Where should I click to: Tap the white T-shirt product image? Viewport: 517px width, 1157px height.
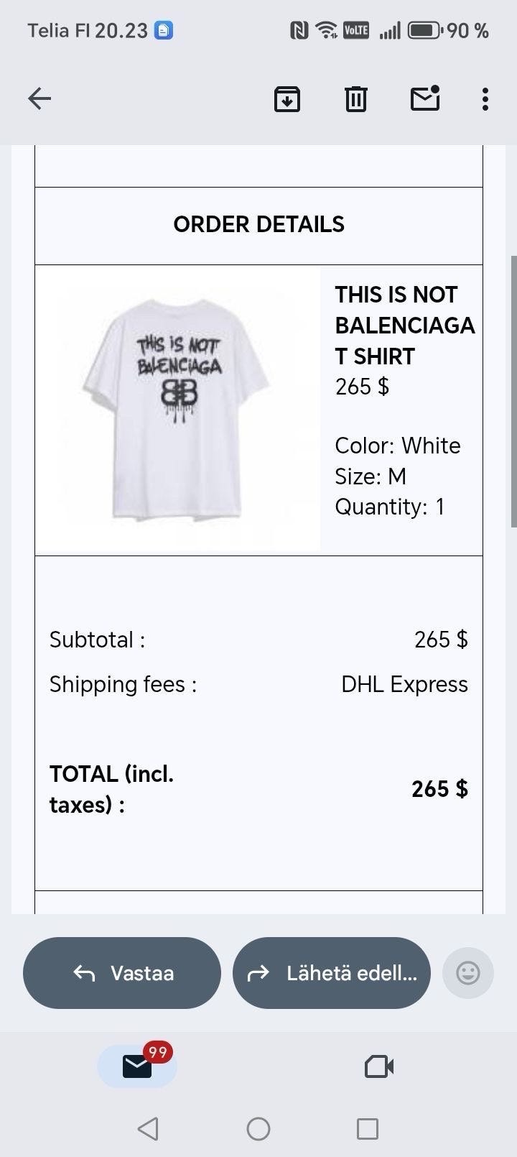[x=177, y=410]
